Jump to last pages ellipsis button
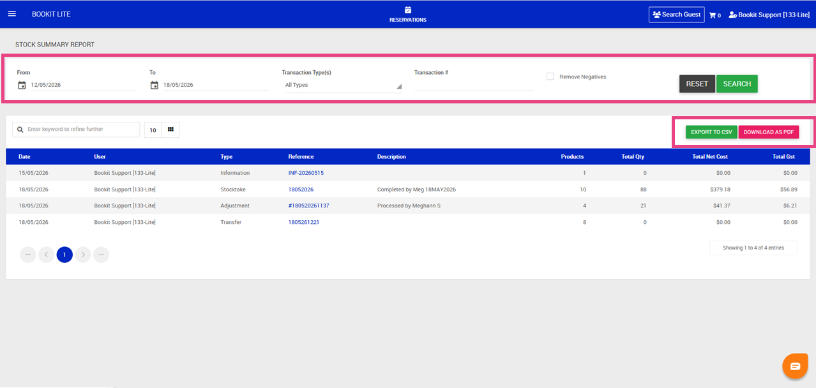Screen dimensions: 816x388 click(x=101, y=255)
